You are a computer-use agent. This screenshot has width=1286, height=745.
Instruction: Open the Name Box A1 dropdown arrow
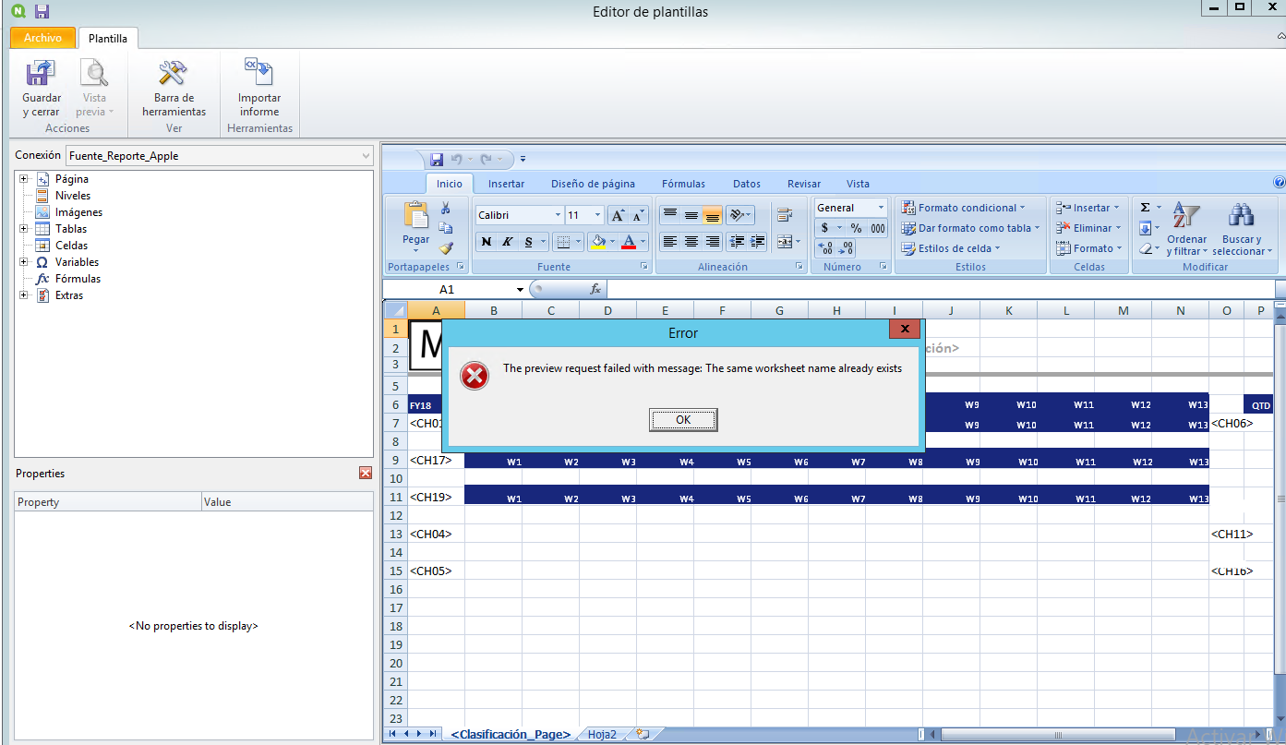pos(521,289)
